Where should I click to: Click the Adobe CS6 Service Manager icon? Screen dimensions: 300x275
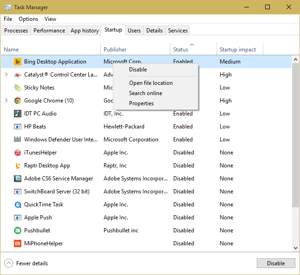18,179
